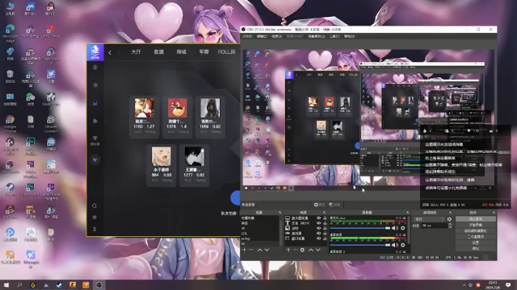Open the second OBS menu bar item
This screenshot has height=290, width=517.
[x=262, y=36]
